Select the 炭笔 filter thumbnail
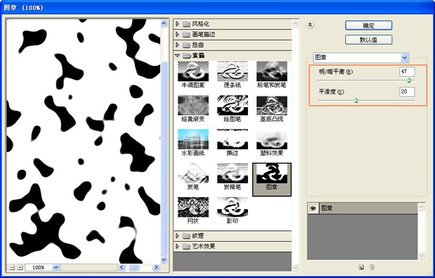 point(193,173)
